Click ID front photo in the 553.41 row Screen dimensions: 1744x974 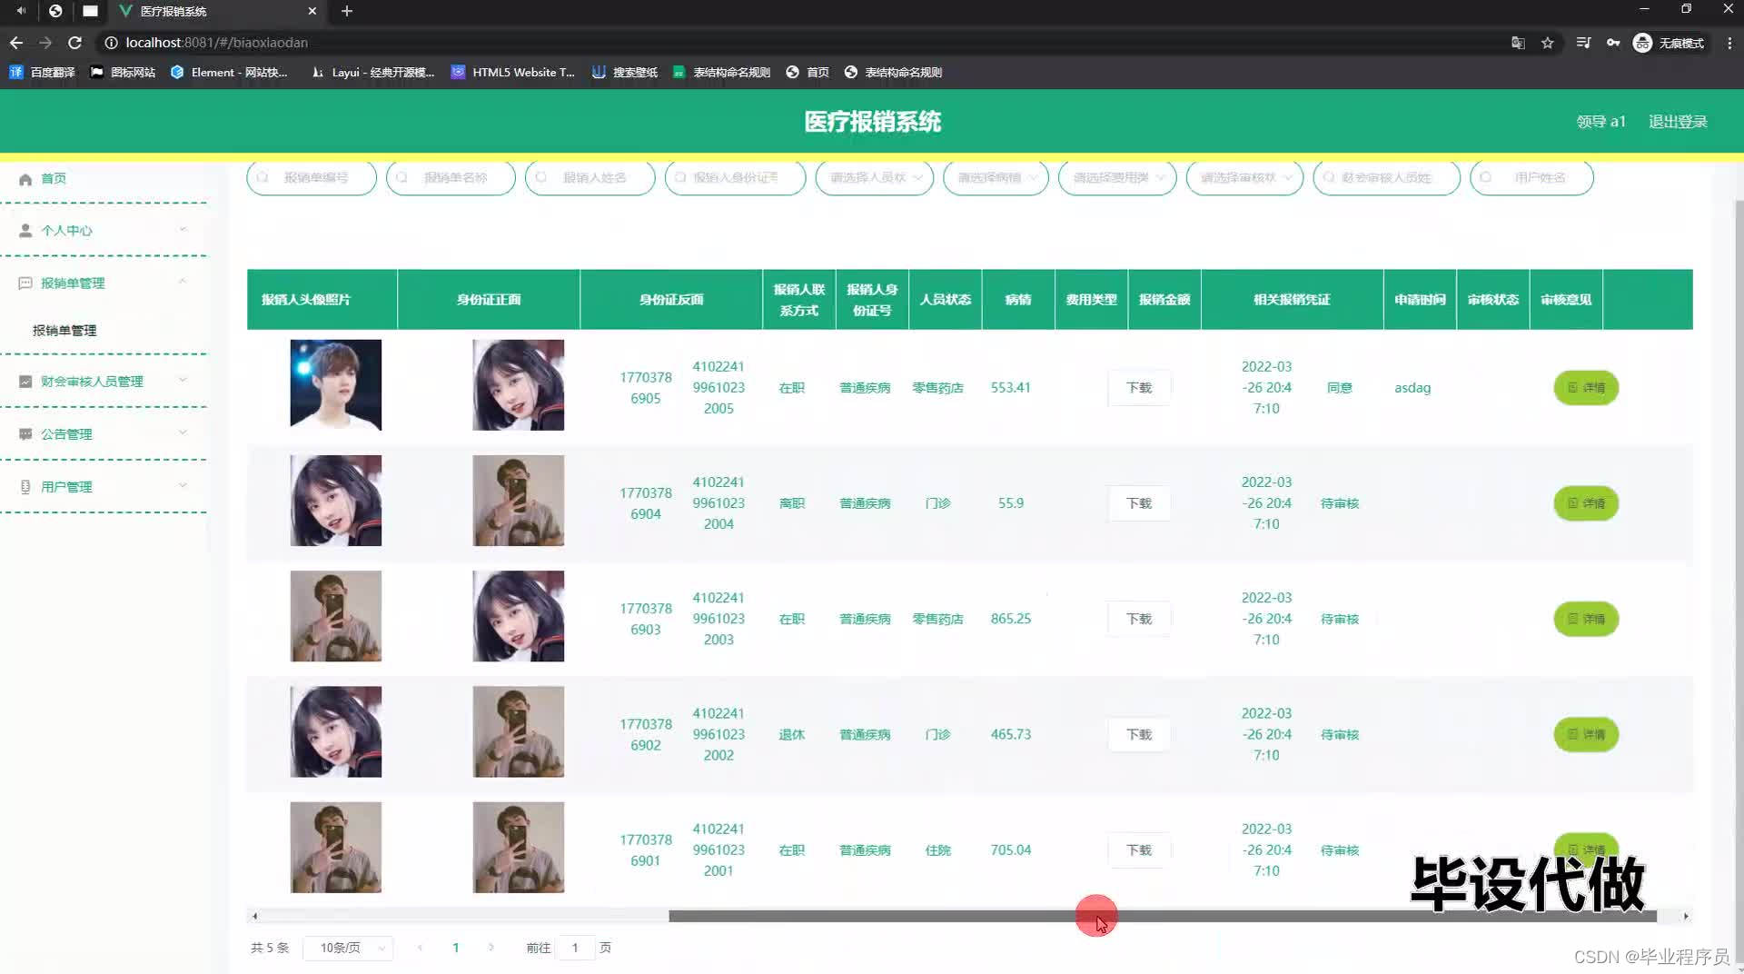pyautogui.click(x=519, y=385)
